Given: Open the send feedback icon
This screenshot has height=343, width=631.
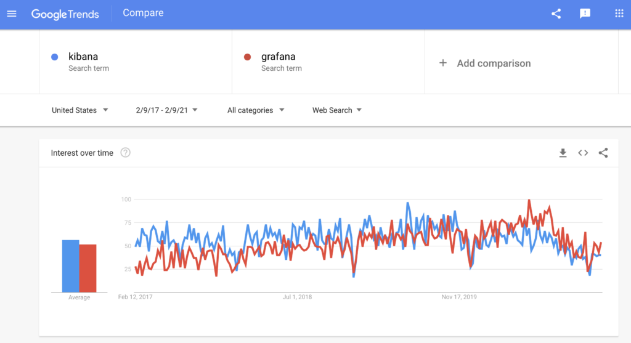Looking at the screenshot, I should [x=585, y=14].
